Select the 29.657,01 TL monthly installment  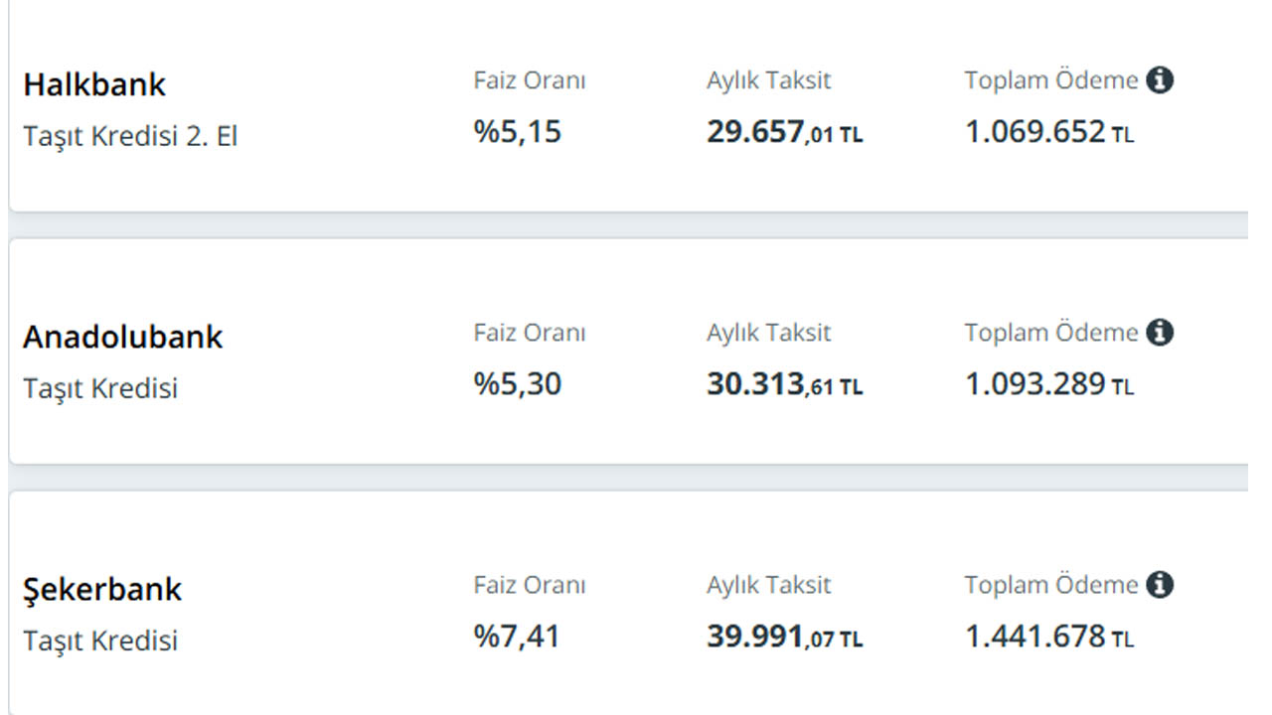(785, 132)
